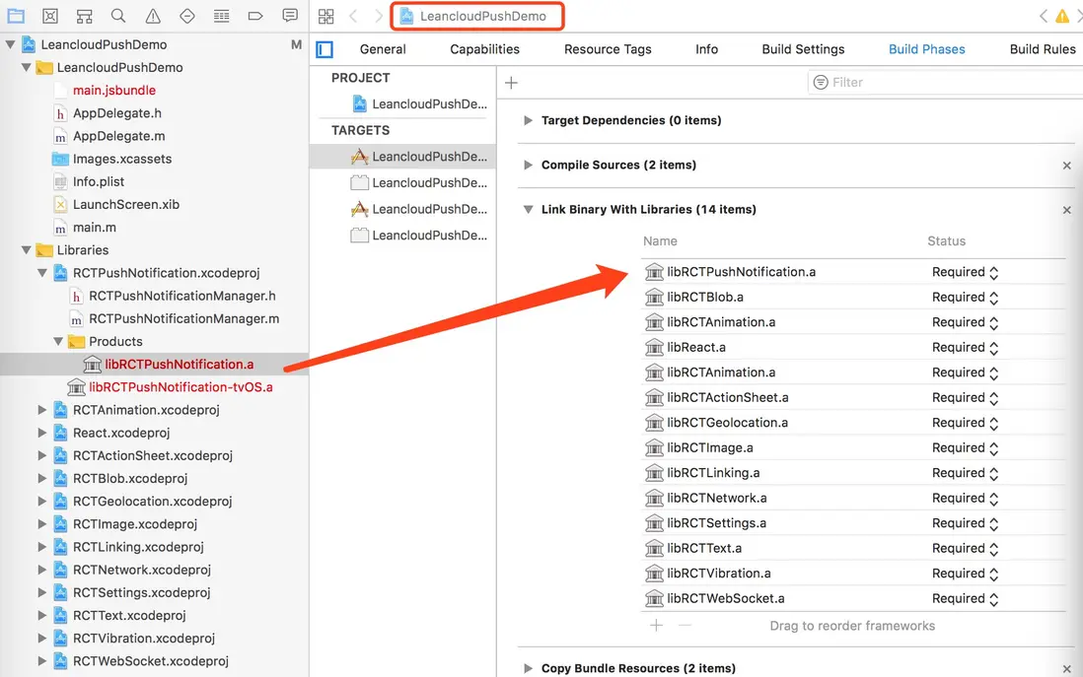This screenshot has width=1083, height=677.
Task: Select RCTLinking.xcodeproj in navigator
Action: 138,547
